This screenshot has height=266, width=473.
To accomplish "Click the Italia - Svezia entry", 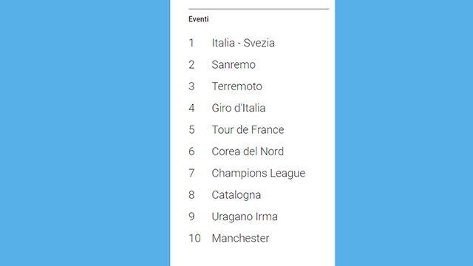I will [x=243, y=43].
